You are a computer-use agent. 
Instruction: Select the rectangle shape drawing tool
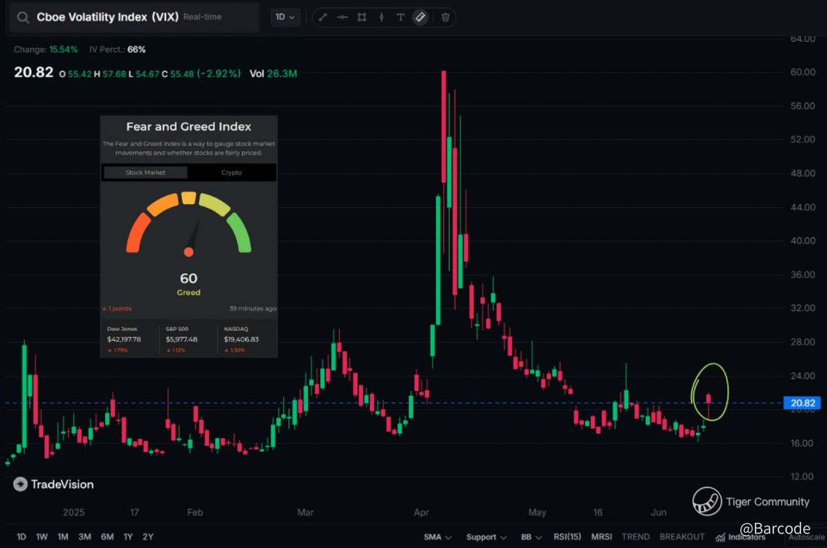point(362,17)
